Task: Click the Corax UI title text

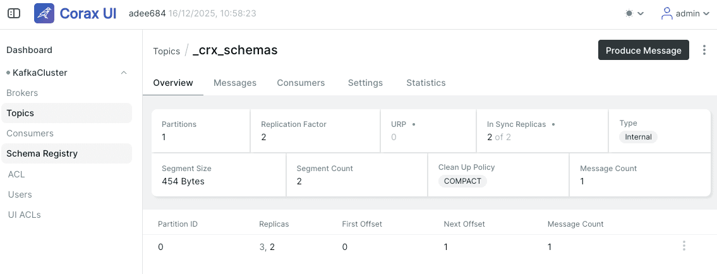Action: tap(88, 14)
